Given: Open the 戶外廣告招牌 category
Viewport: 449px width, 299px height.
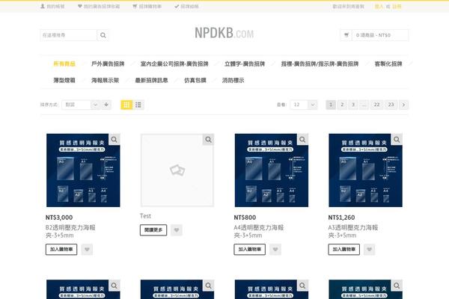Looking at the screenshot, I should pos(108,64).
